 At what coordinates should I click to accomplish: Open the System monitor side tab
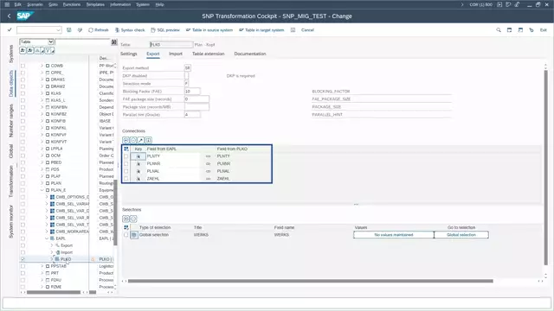[x=11, y=222]
